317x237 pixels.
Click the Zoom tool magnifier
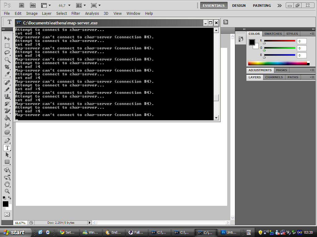tap(7, 191)
